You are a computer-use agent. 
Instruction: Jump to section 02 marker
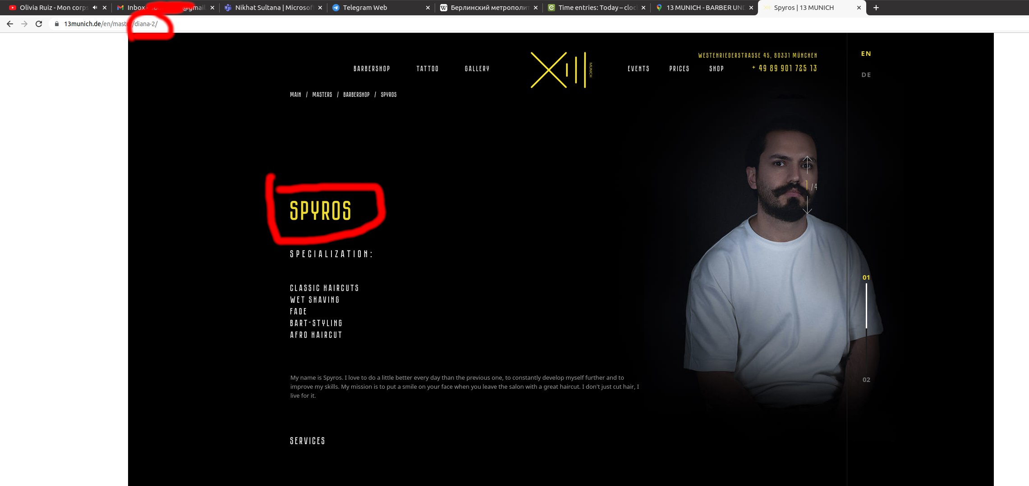tap(866, 380)
